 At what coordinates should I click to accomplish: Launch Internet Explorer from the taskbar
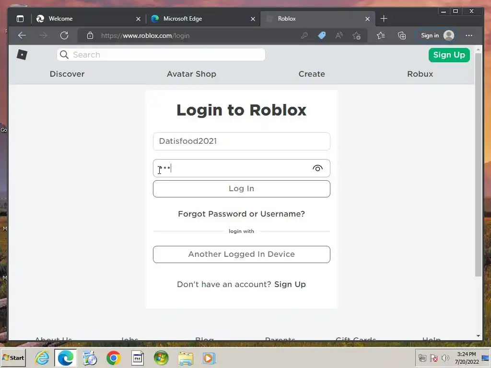[42, 358]
